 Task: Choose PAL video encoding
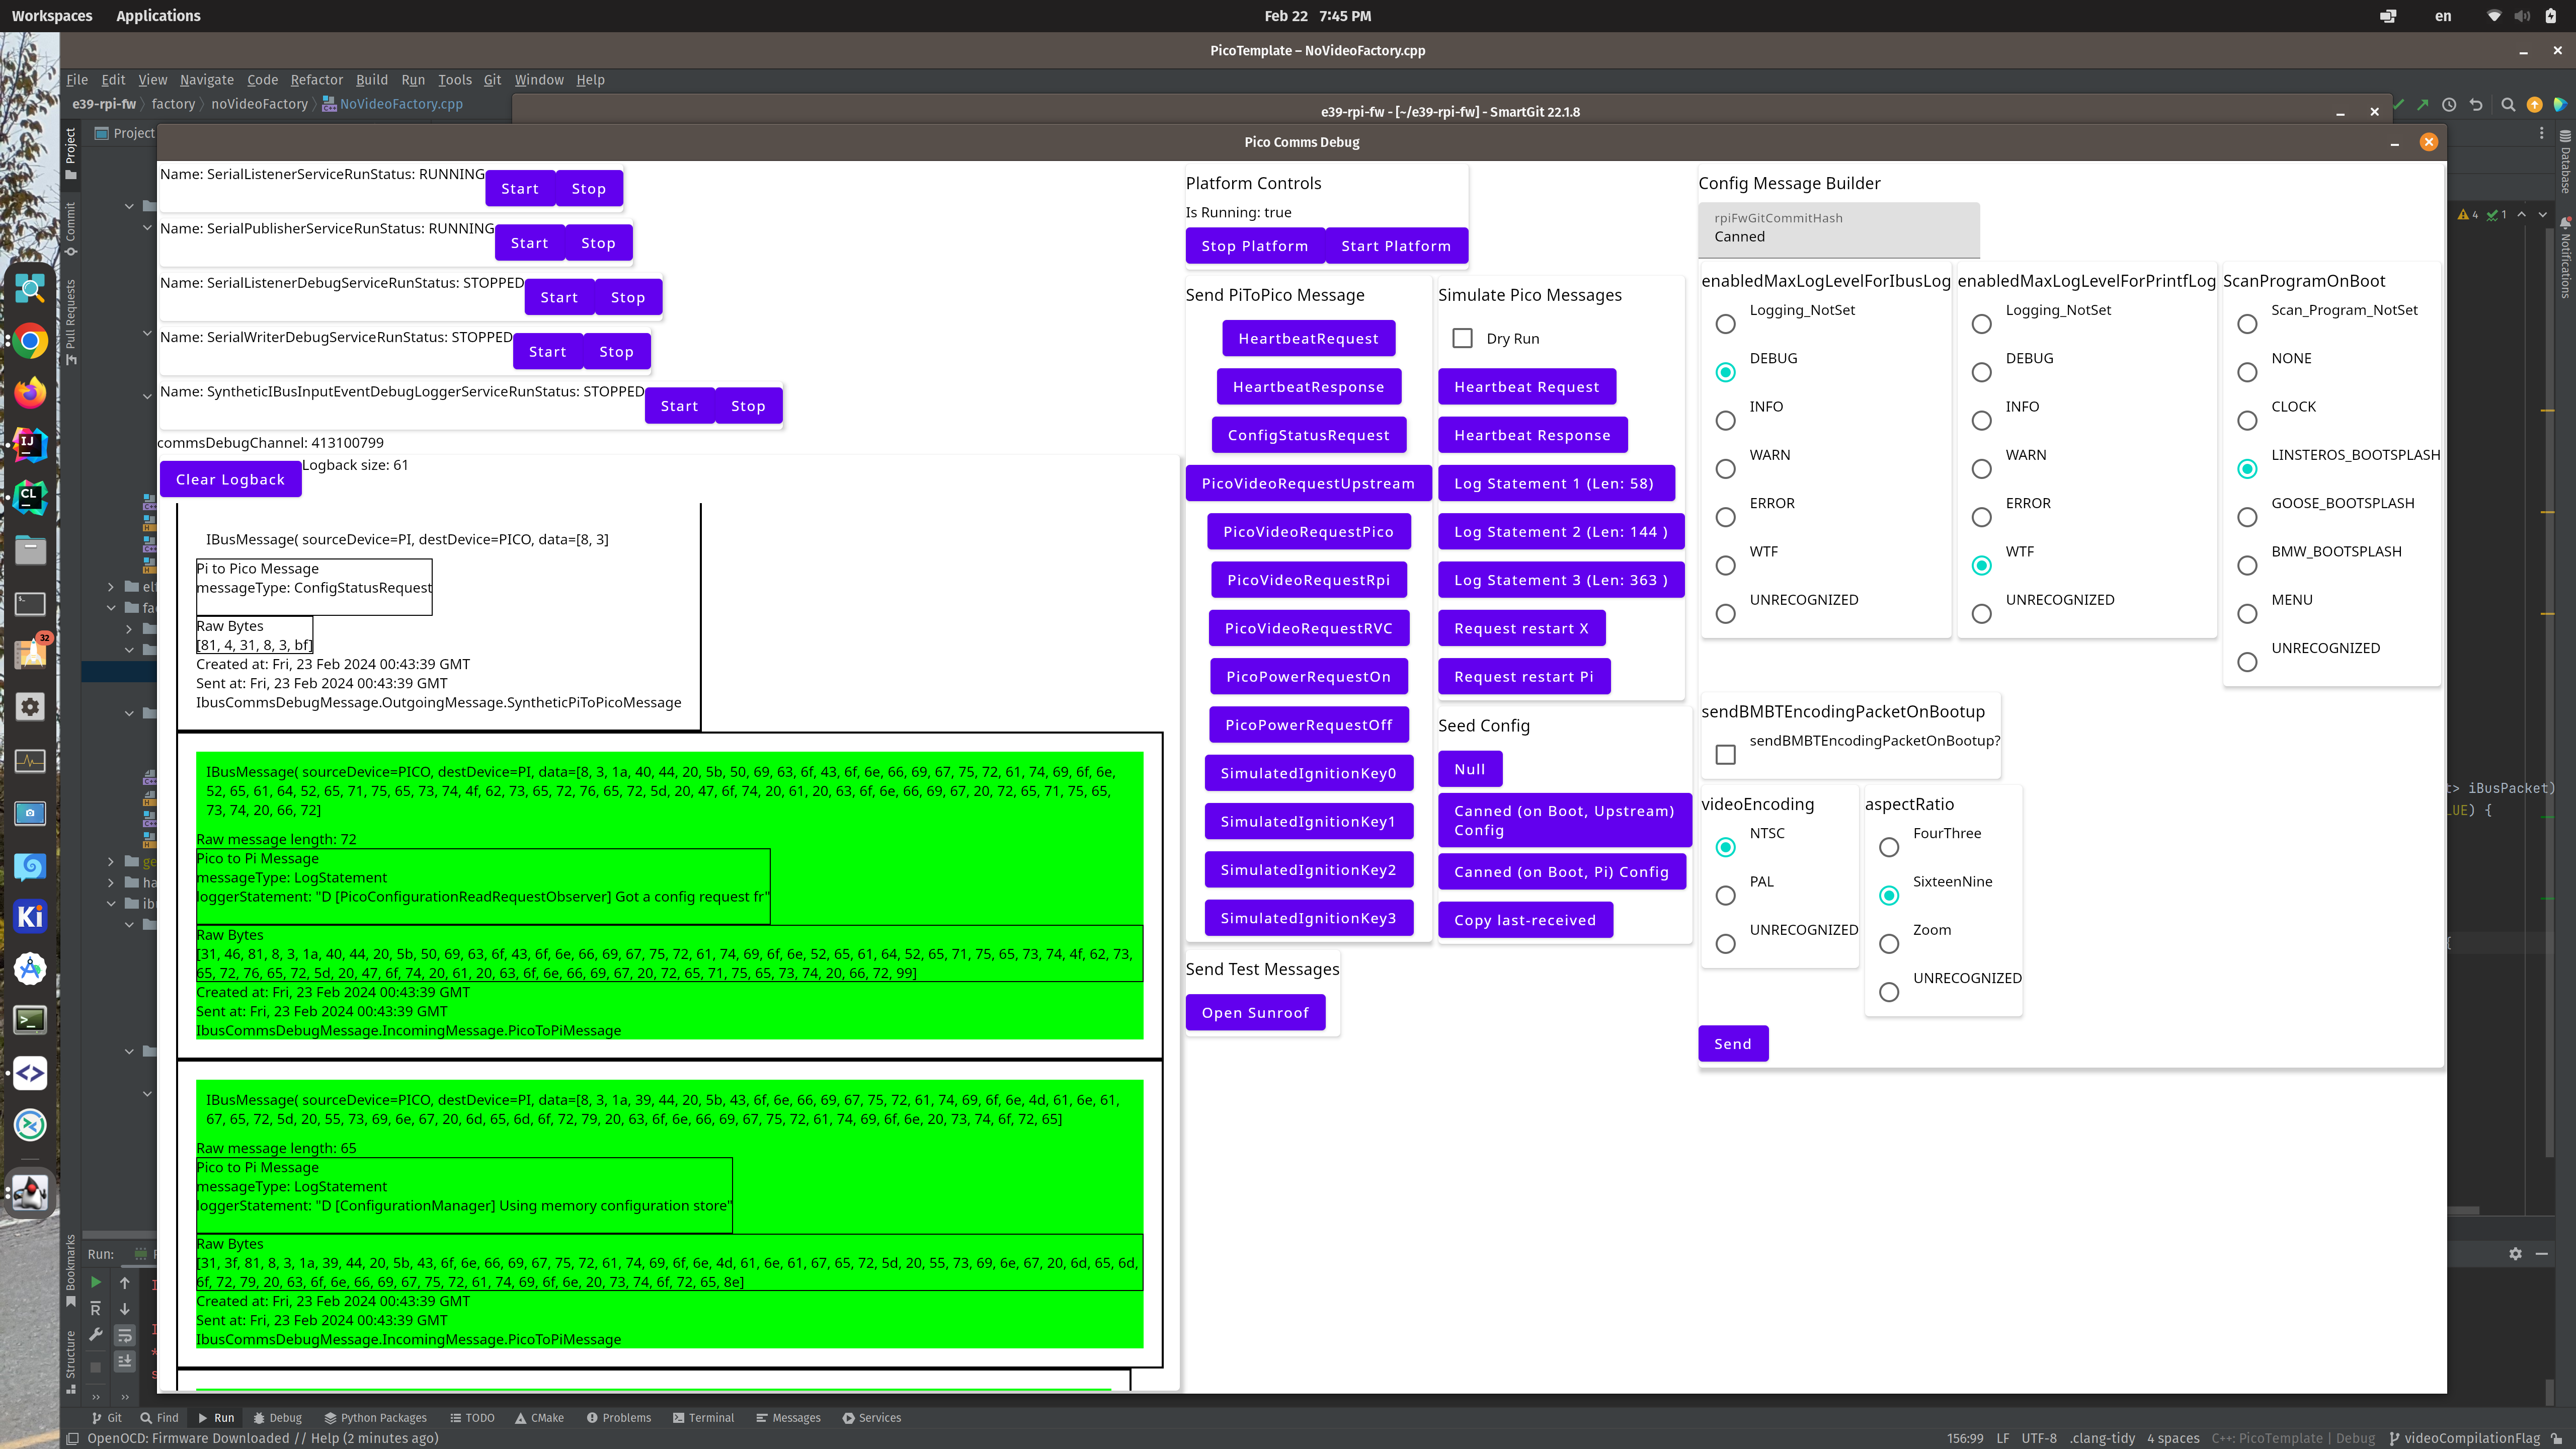[x=1725, y=895]
